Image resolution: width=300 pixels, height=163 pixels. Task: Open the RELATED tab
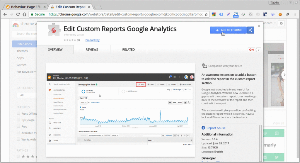point(129,50)
